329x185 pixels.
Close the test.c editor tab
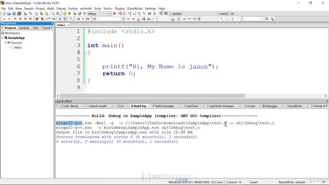pyautogui.click(x=68, y=25)
